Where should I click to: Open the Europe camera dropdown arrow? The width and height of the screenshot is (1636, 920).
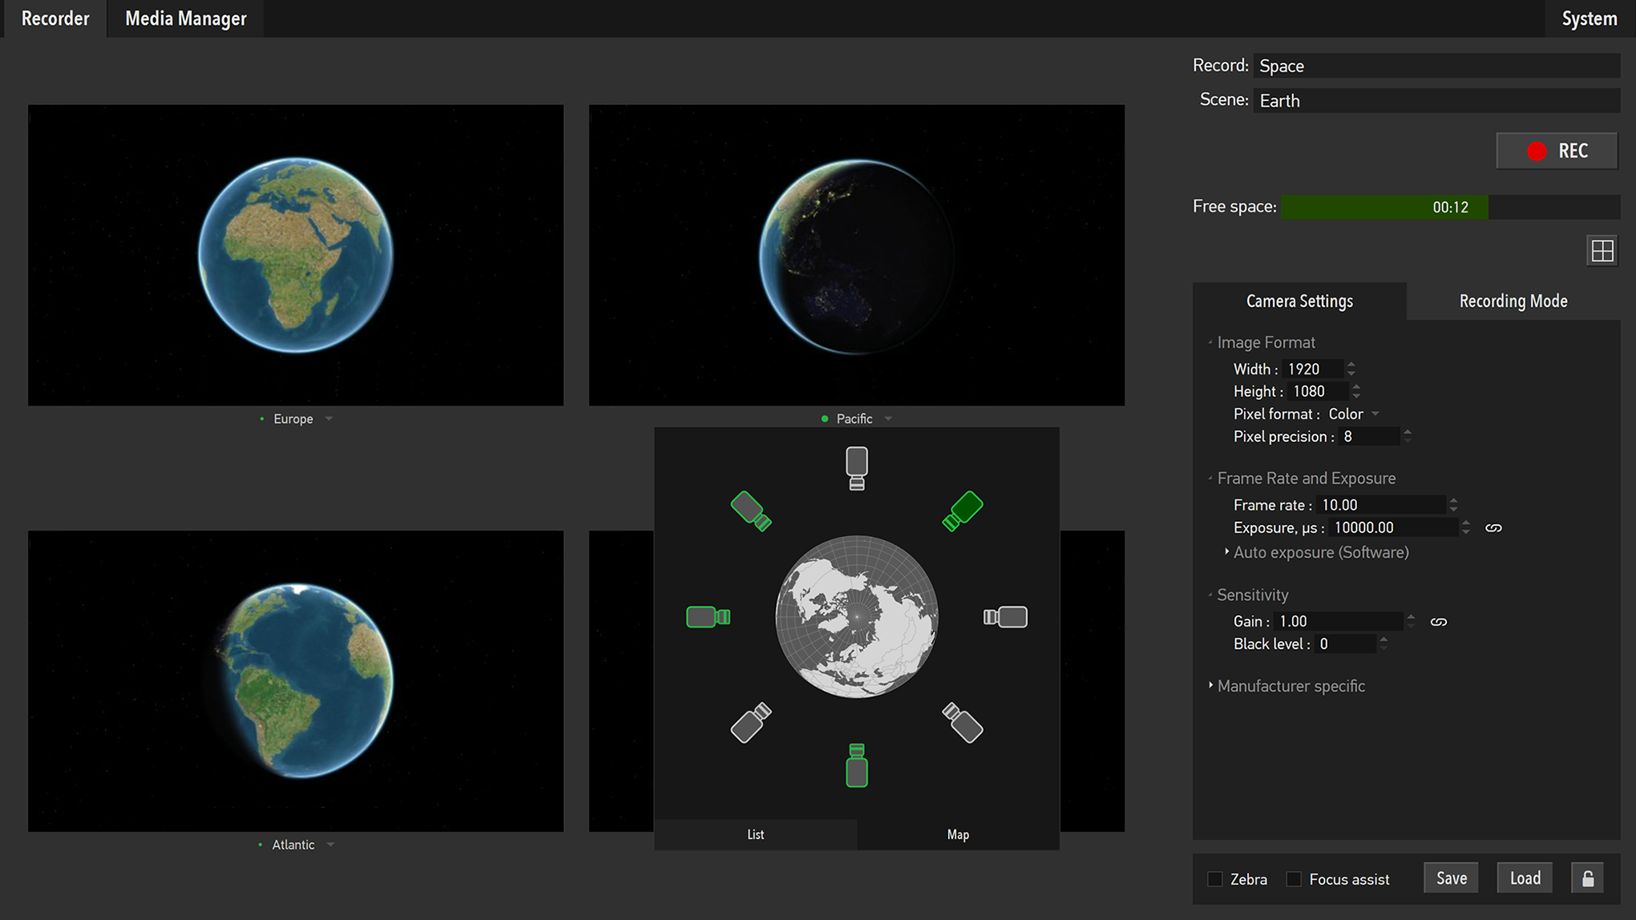(x=329, y=419)
